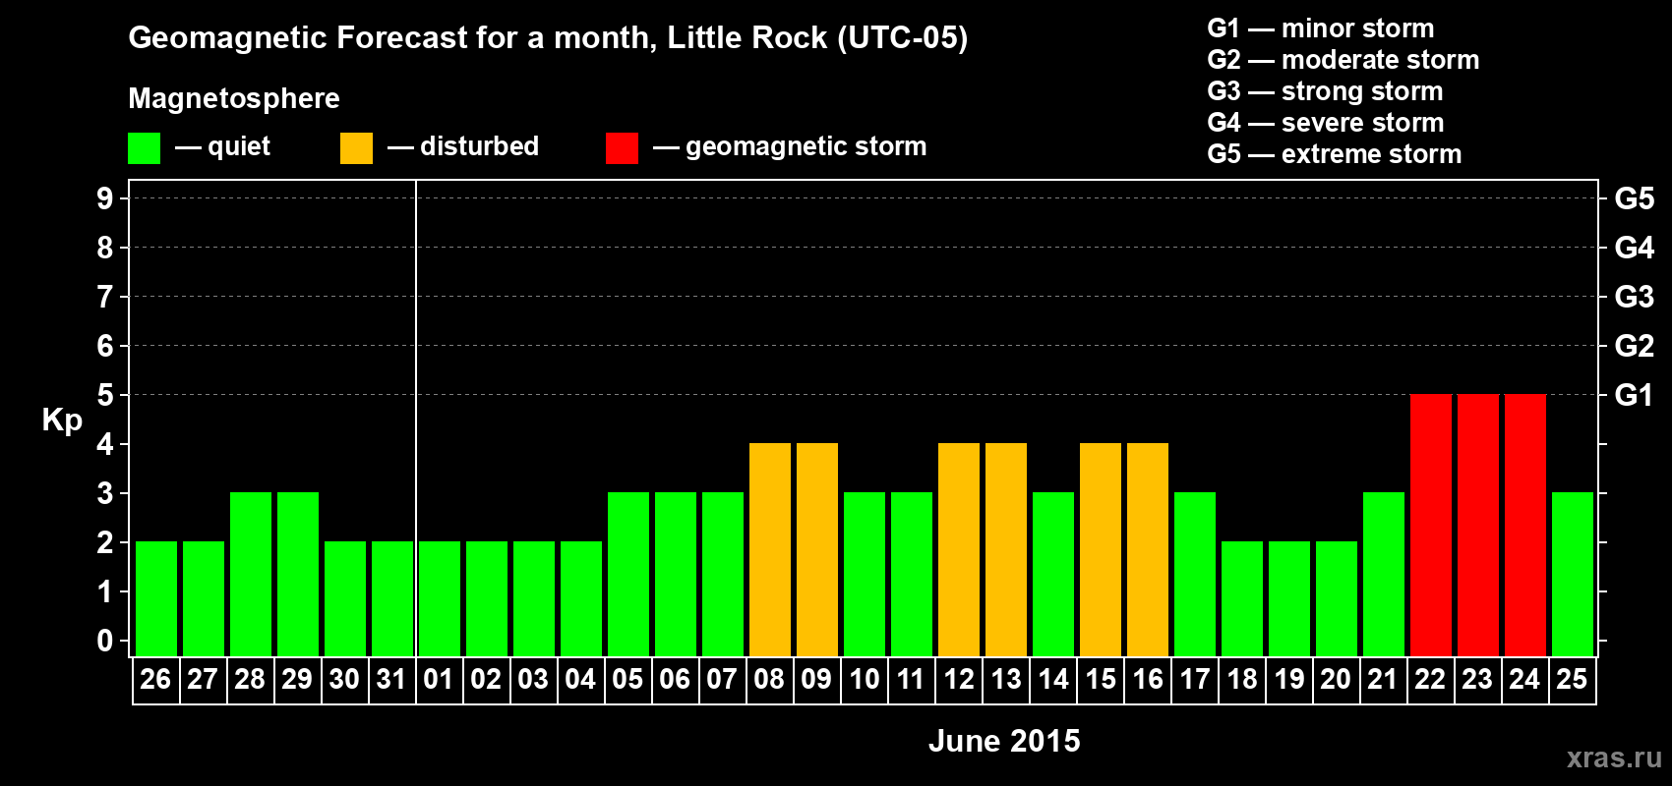Viewport: 1672px width, 786px height.
Task: Click the Magnetosphere heading
Action: 234,99
